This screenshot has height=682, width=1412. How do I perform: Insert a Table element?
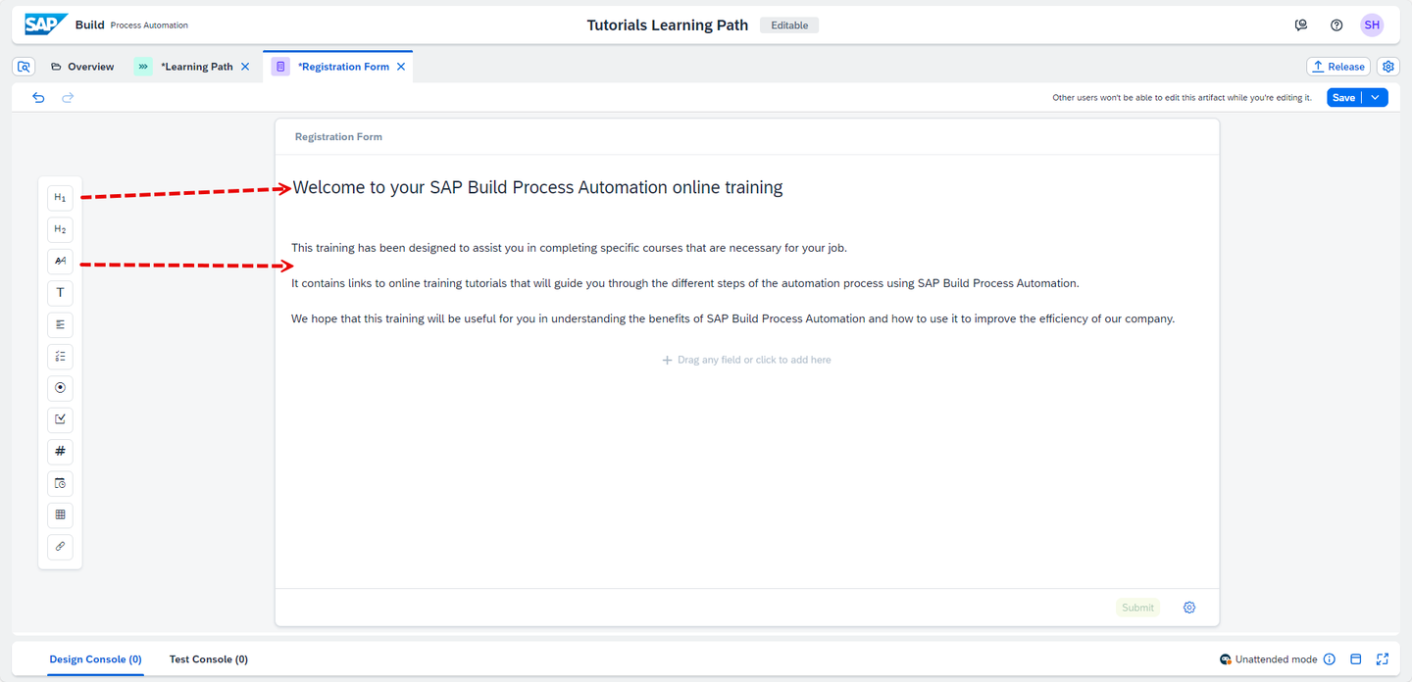[x=60, y=515]
